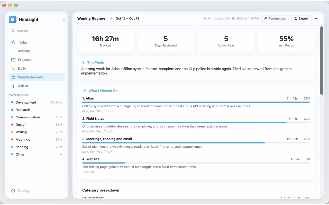Open the Activity view
The height and width of the screenshot is (205, 329).
pyautogui.click(x=37, y=51)
